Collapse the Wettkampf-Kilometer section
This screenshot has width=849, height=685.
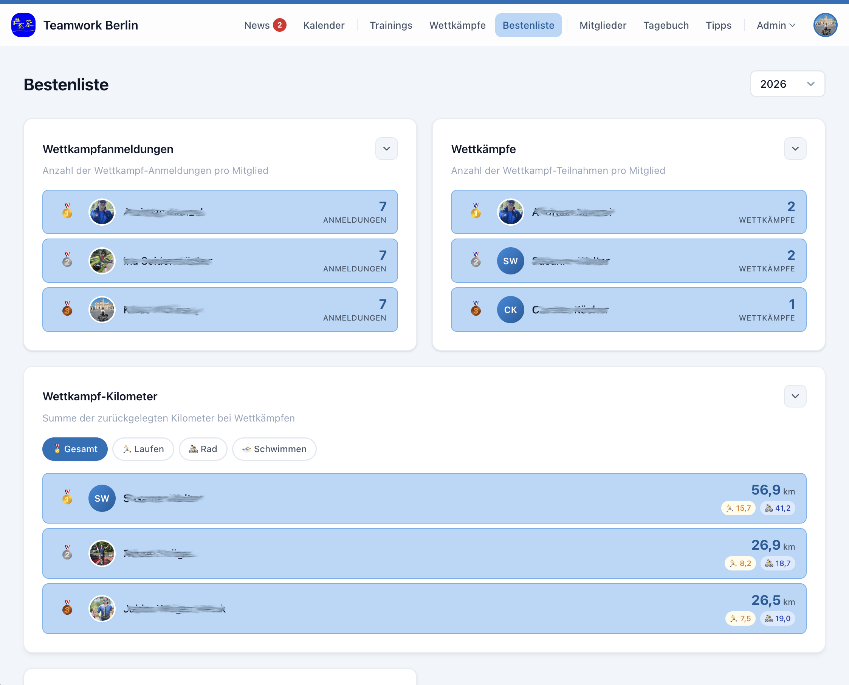click(795, 396)
